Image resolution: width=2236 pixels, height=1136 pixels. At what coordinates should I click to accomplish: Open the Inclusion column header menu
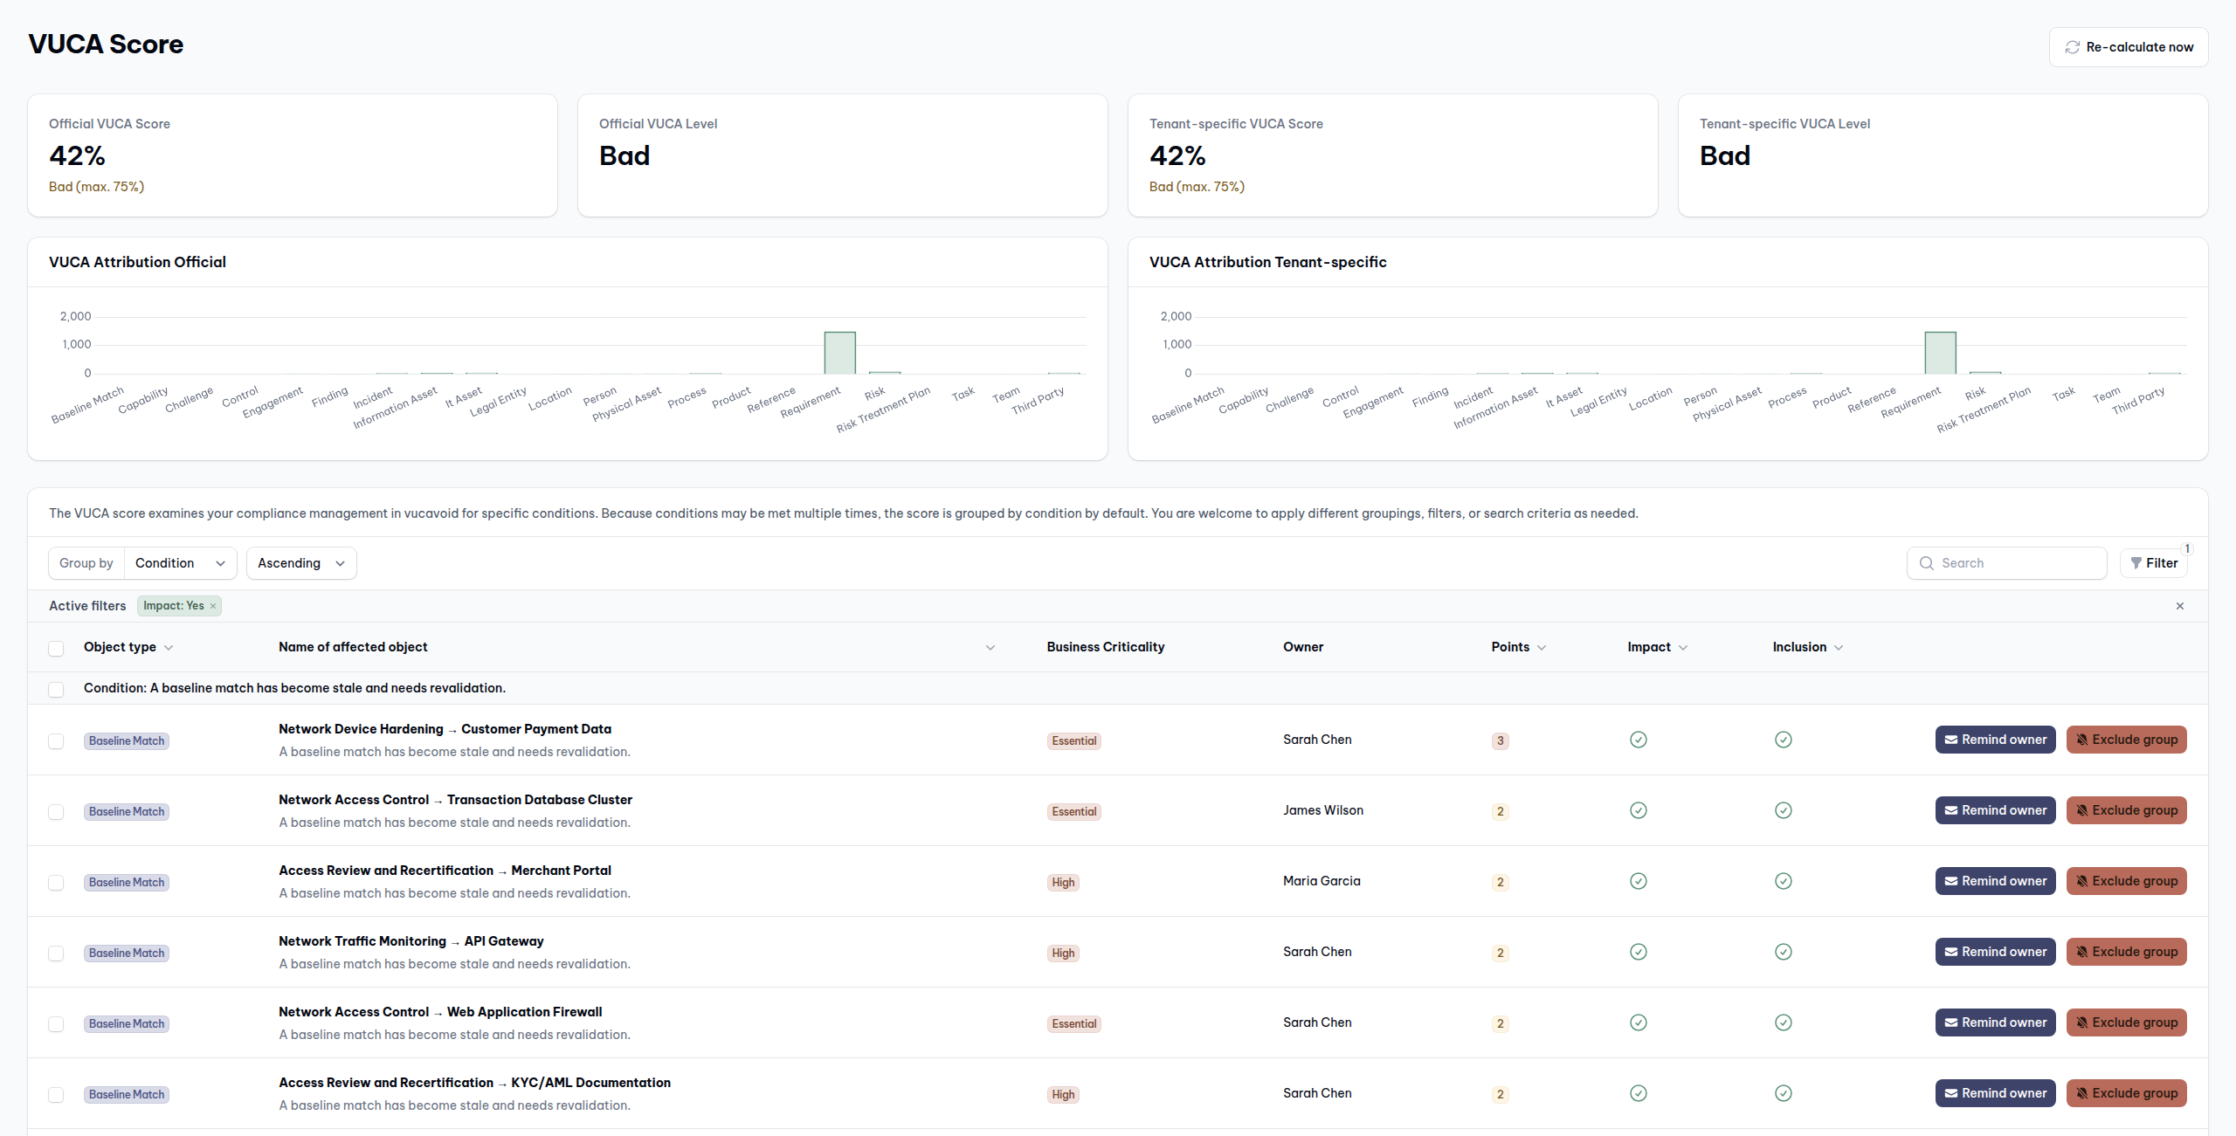pyautogui.click(x=1839, y=648)
